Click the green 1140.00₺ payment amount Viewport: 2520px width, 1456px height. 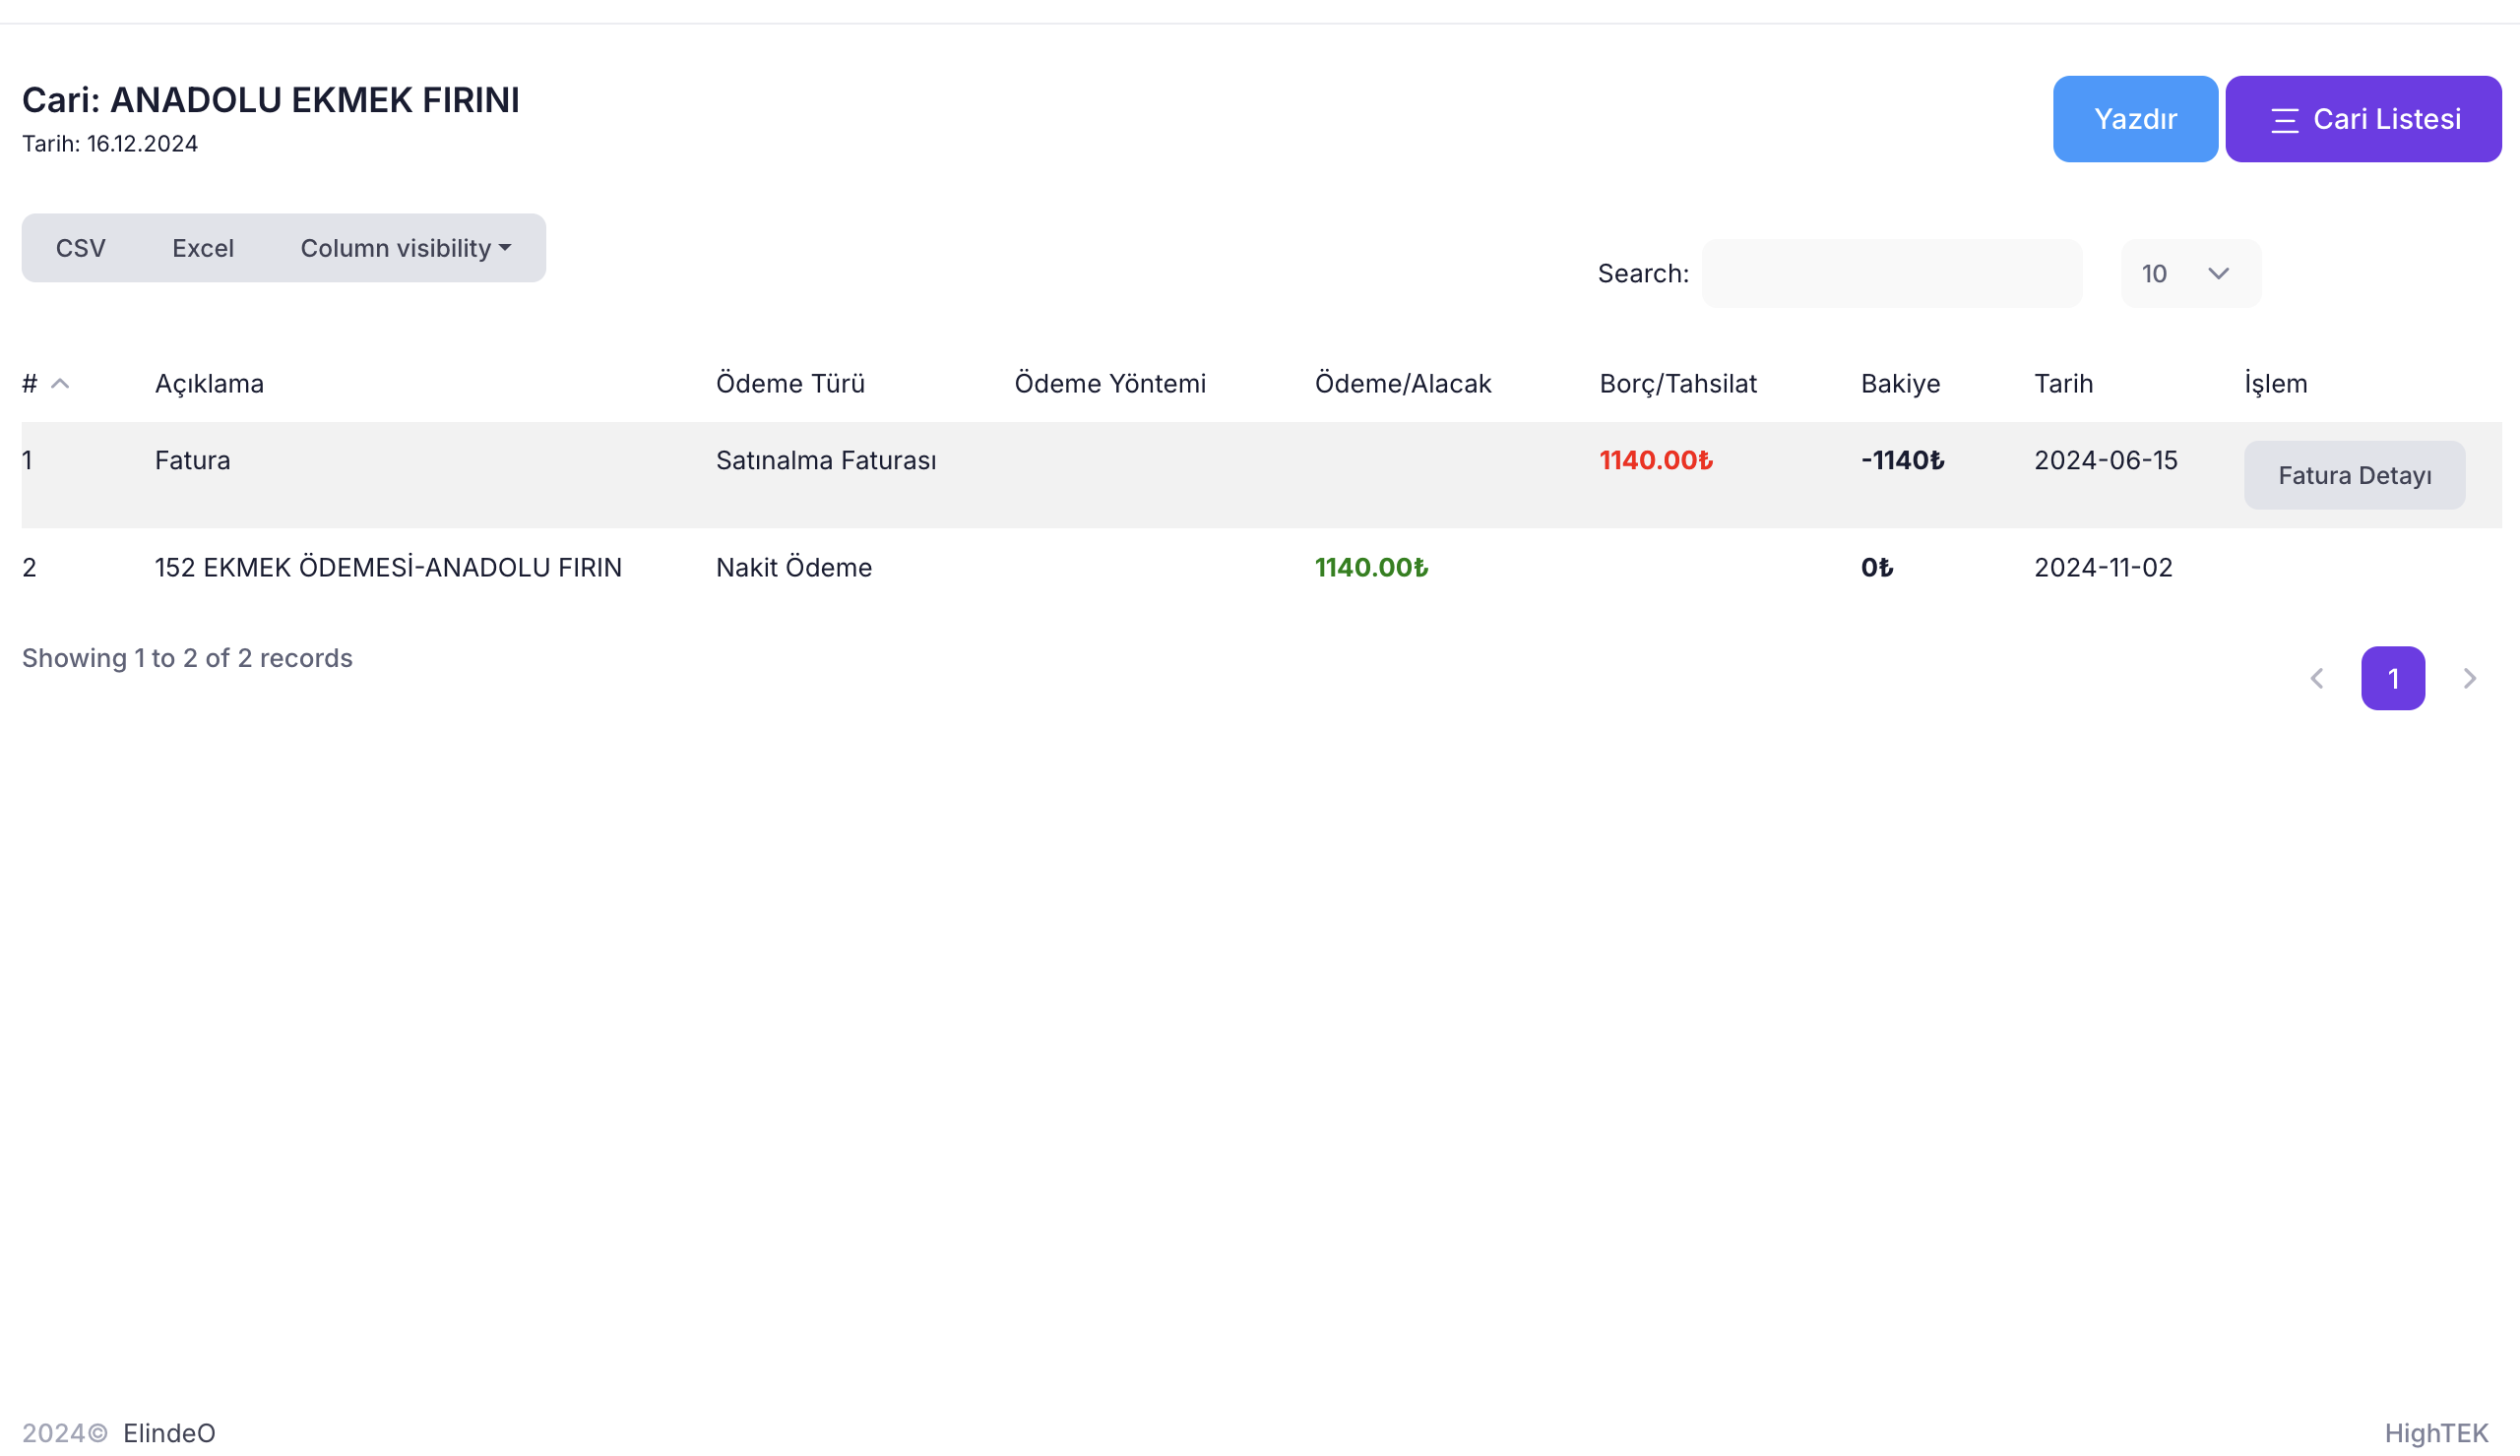coord(1371,568)
